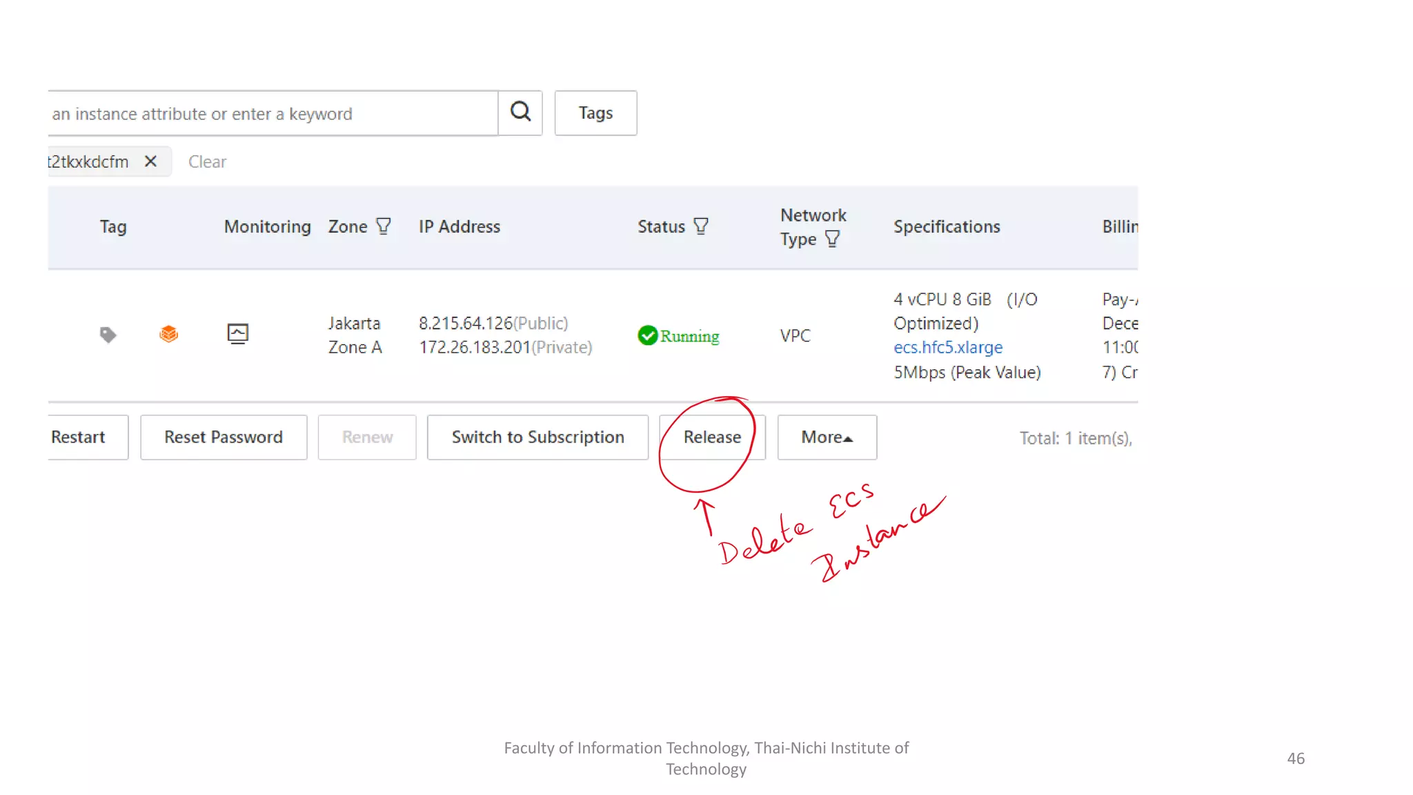The image size is (1413, 795).
Task: Click the search magnifier icon
Action: (x=520, y=112)
